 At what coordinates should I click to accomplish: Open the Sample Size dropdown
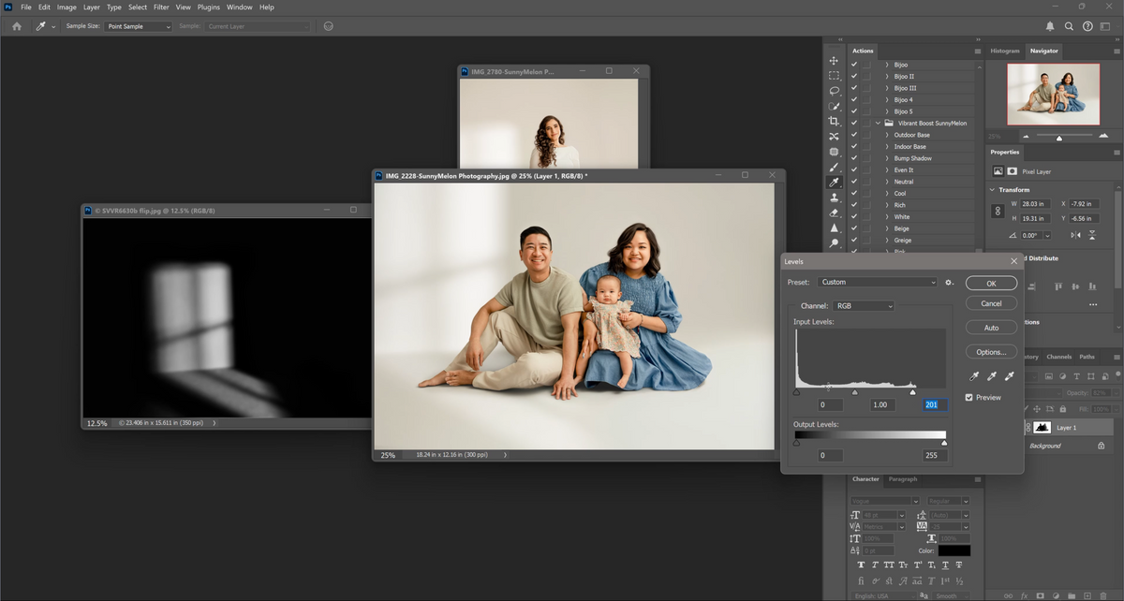[139, 26]
